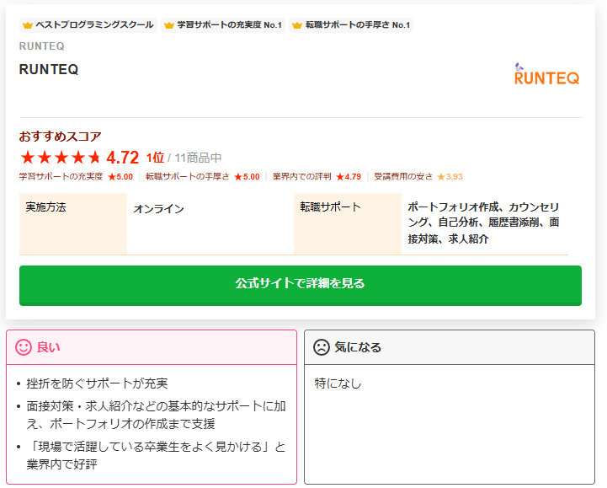Click the 受講費用の安さ ★3.93 sub-score
The height and width of the screenshot is (488, 607).
click(x=418, y=177)
